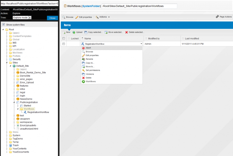Click the Move selected icon
This screenshot has width=233, height=156.
point(106,32)
